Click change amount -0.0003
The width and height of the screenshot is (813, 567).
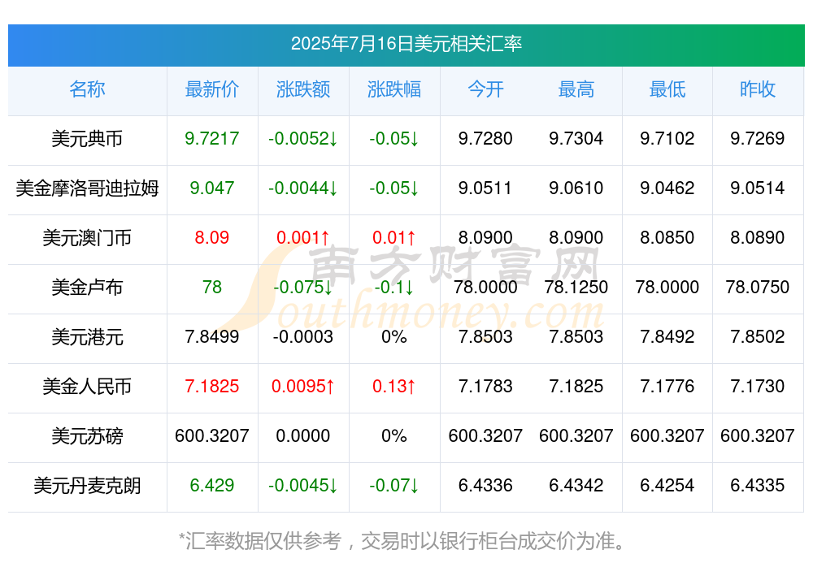click(303, 336)
